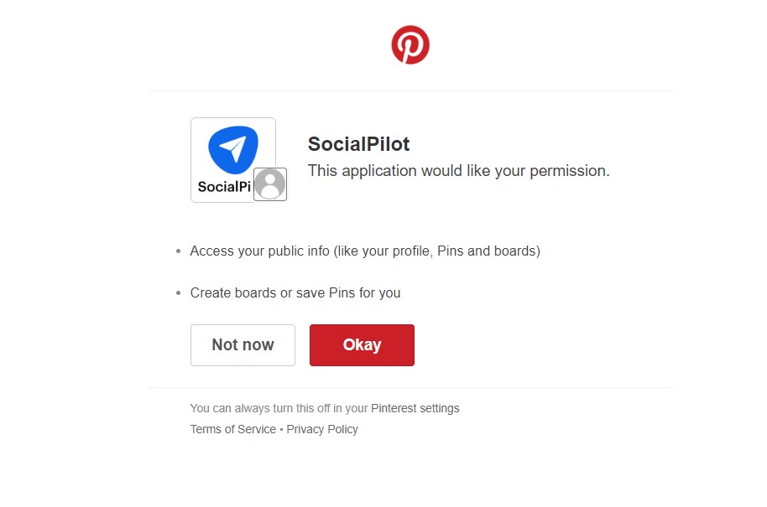Click the 'This application would like your permission' text

point(459,170)
